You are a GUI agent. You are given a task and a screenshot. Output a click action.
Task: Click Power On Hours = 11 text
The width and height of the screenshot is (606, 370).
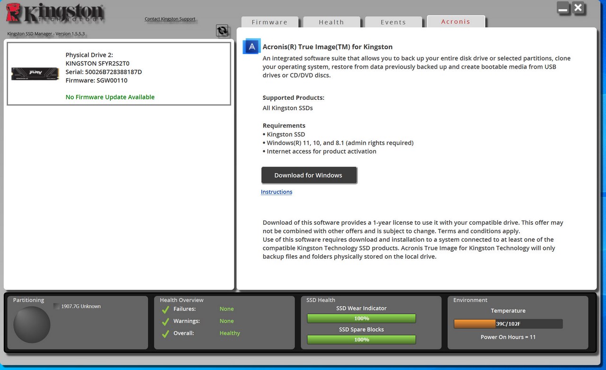coord(508,337)
